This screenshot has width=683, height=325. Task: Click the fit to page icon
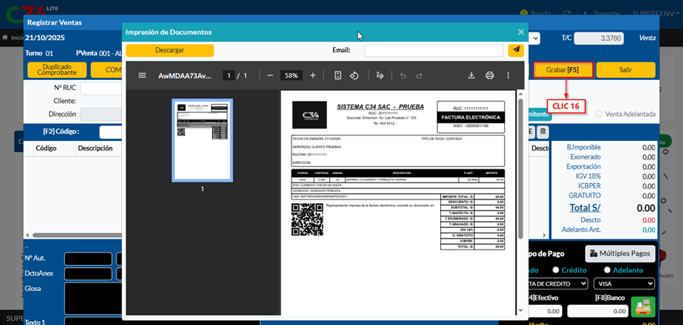coord(338,75)
